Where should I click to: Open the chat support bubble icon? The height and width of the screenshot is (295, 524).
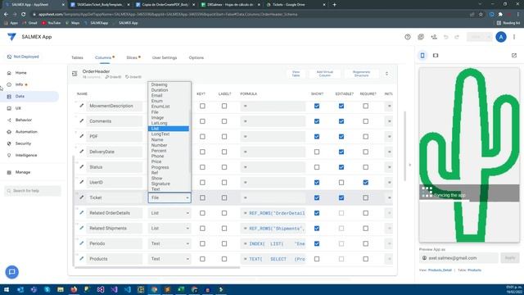[x=12, y=272]
